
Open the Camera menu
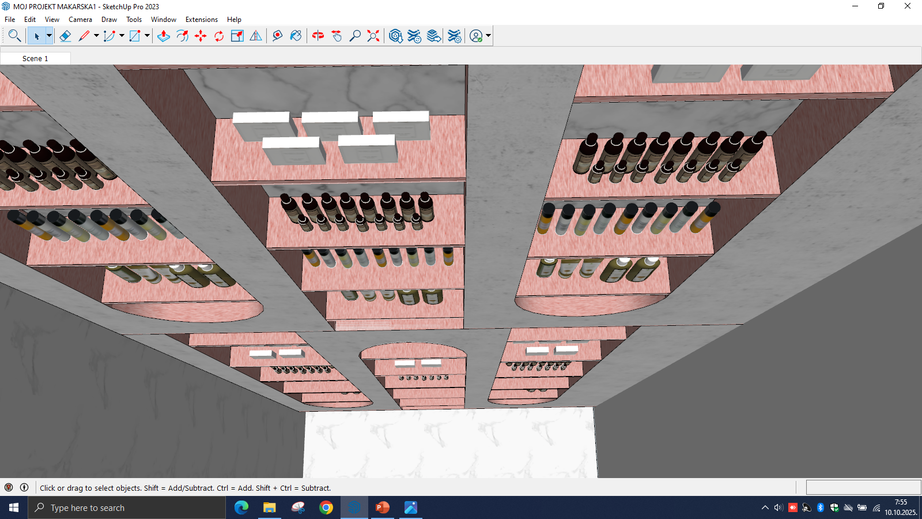(x=80, y=20)
